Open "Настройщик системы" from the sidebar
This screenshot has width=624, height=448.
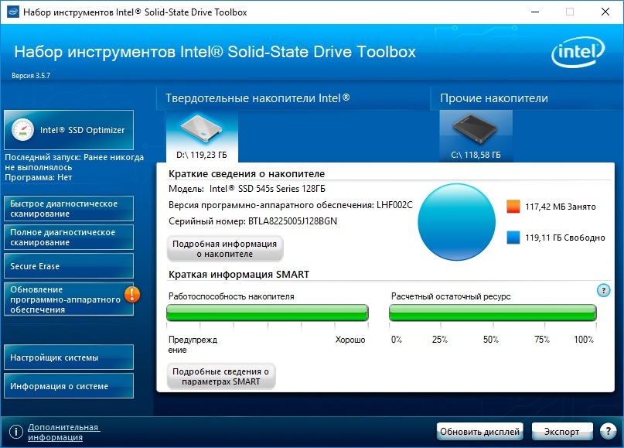click(x=68, y=357)
